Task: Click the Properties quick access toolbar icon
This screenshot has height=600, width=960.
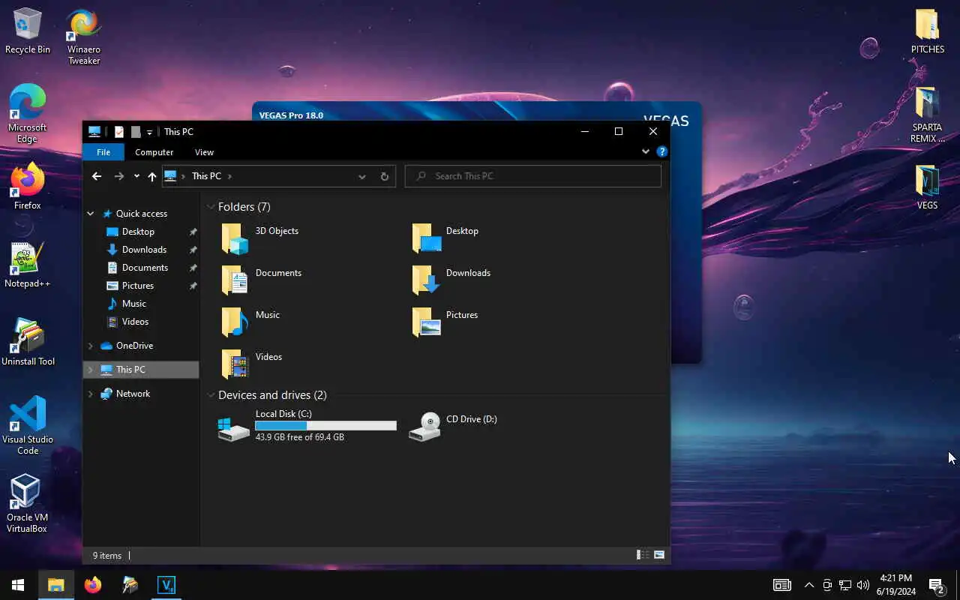Action: [x=118, y=132]
